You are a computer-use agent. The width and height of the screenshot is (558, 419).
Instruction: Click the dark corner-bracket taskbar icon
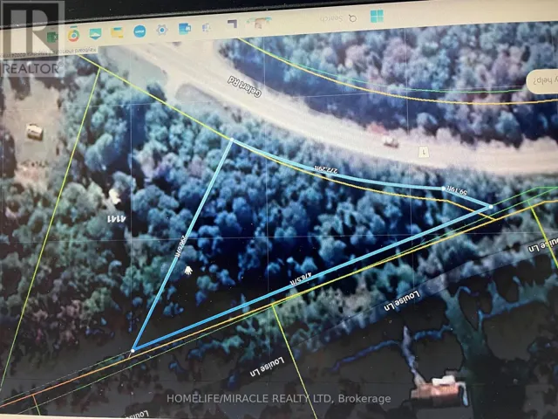[233, 24]
